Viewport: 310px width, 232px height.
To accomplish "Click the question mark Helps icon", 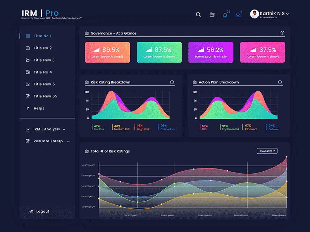I will [x=28, y=108].
